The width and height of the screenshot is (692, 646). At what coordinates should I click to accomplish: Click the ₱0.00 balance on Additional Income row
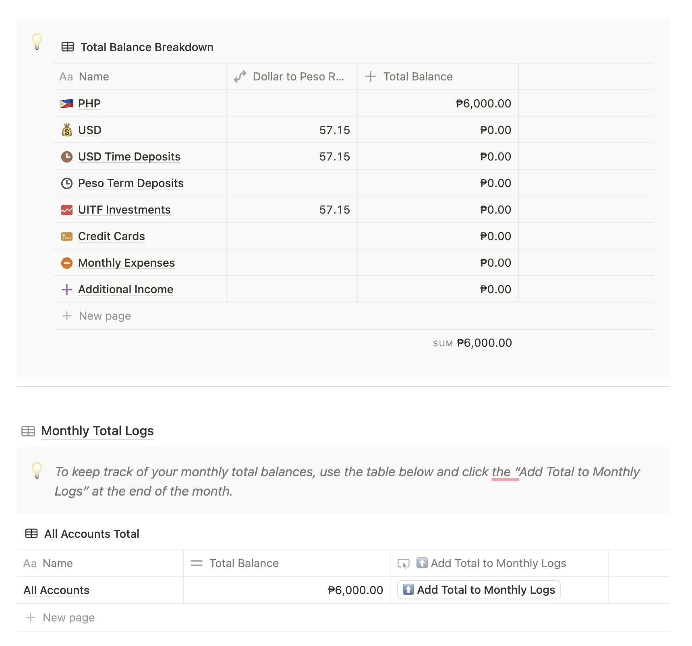click(438, 289)
